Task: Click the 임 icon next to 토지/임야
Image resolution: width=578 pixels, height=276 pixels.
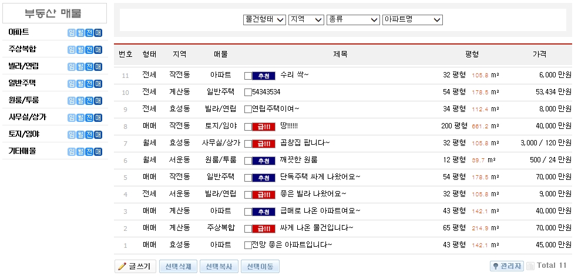Action: click(x=72, y=134)
